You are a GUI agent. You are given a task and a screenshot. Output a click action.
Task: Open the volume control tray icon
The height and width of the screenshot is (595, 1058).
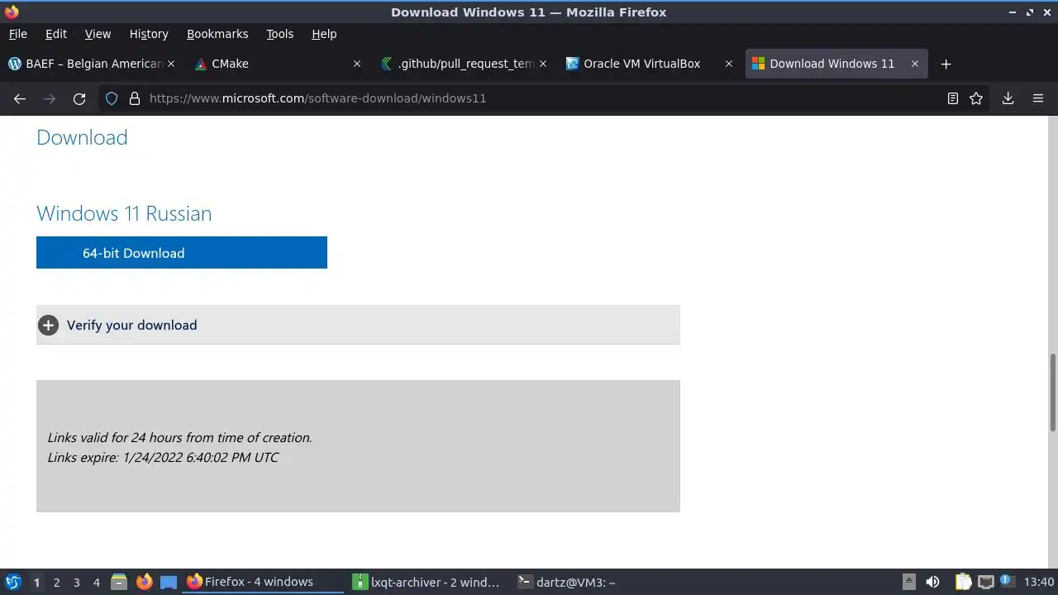click(x=933, y=582)
